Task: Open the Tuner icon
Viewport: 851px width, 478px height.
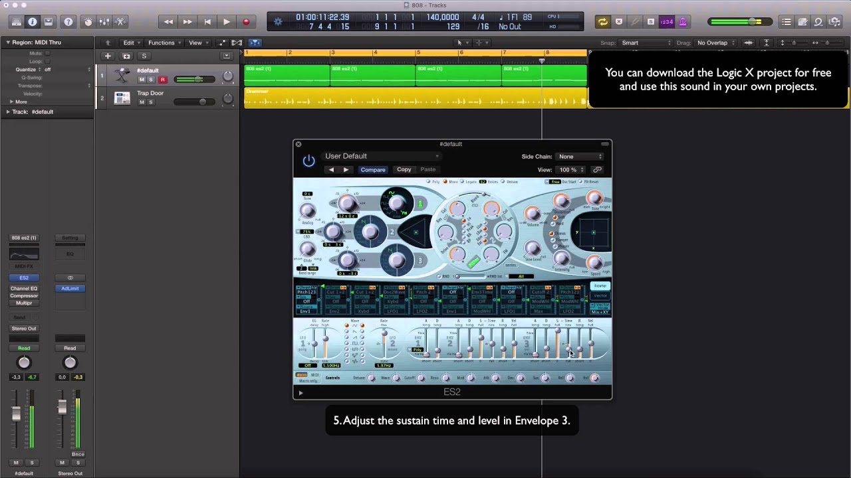Action: point(635,22)
